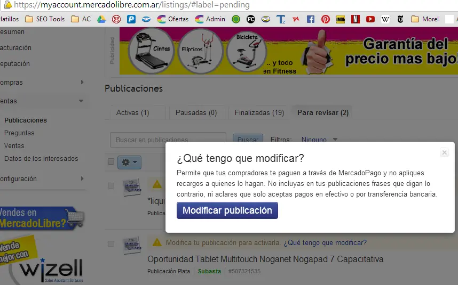The height and width of the screenshot is (285, 458).
Task: Click the Buscar en publicaciones search field
Action: click(168, 140)
